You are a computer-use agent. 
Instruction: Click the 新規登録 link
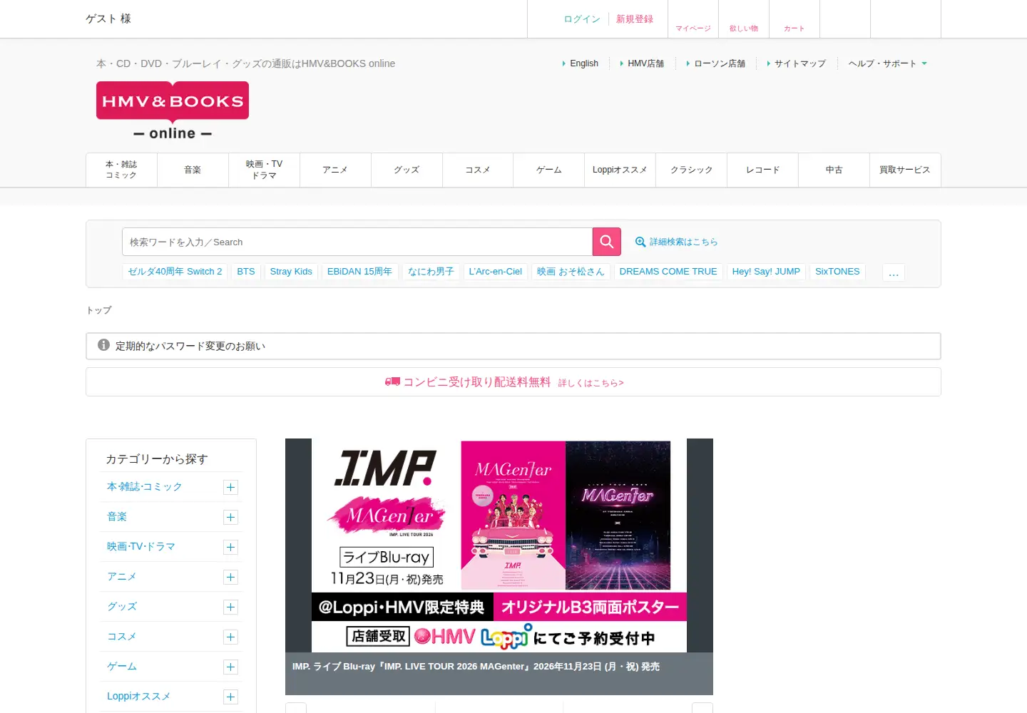[x=635, y=19]
